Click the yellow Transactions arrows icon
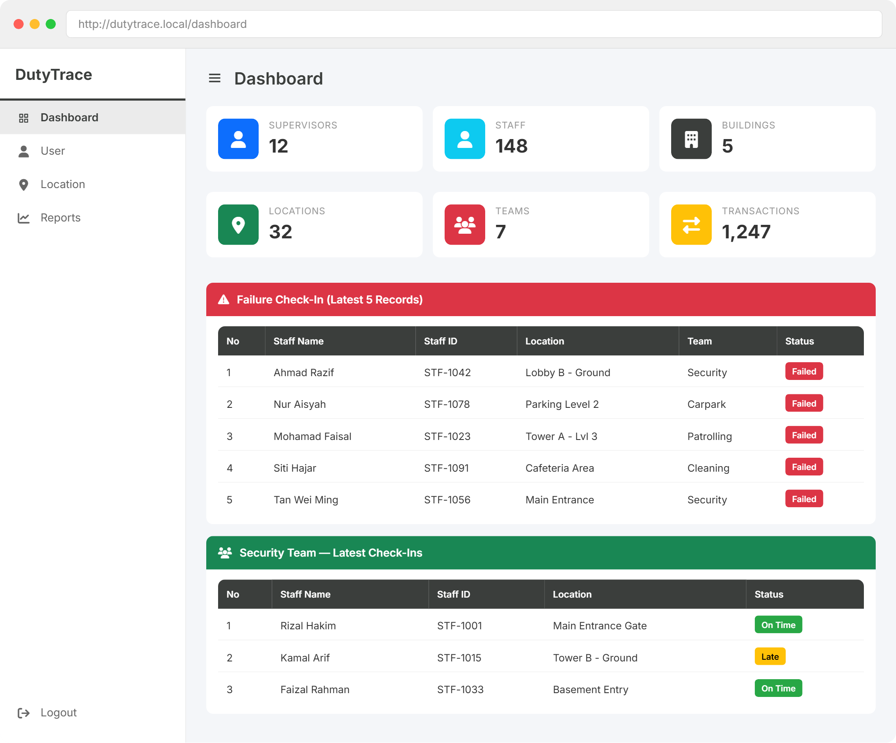Image resolution: width=896 pixels, height=743 pixels. tap(691, 225)
